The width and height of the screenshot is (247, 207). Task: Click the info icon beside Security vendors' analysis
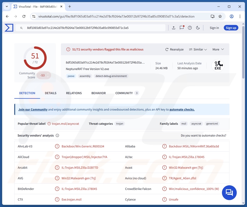[57, 135]
